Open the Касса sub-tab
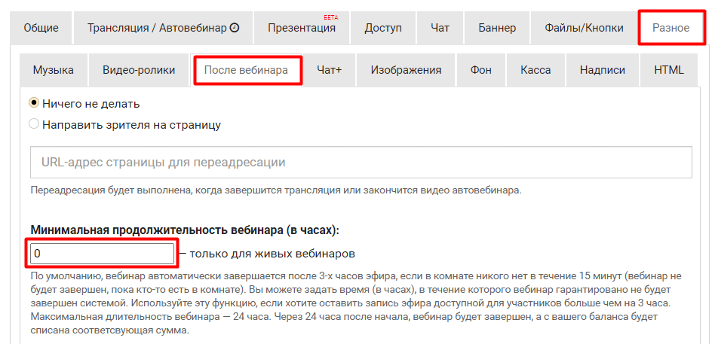This screenshot has width=715, height=344. [535, 70]
